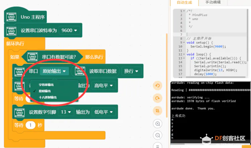
Task: Click the Serial.begin(9600) code line
Action: point(208,46)
